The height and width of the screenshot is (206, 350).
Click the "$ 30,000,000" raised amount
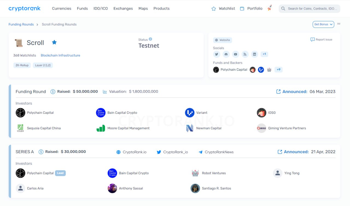[73, 152]
